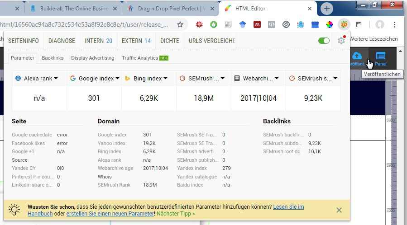Open the Chrome profile avatar
Screen dimensions: 407x225
point(380,24)
